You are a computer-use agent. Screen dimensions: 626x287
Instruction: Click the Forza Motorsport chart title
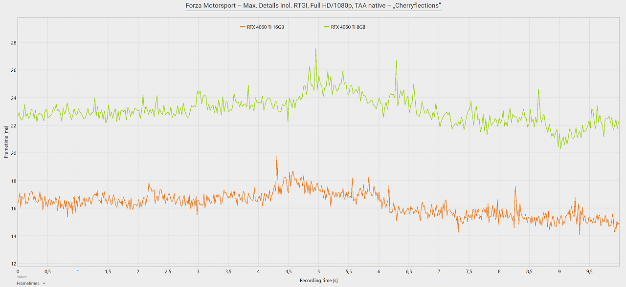[313, 6]
